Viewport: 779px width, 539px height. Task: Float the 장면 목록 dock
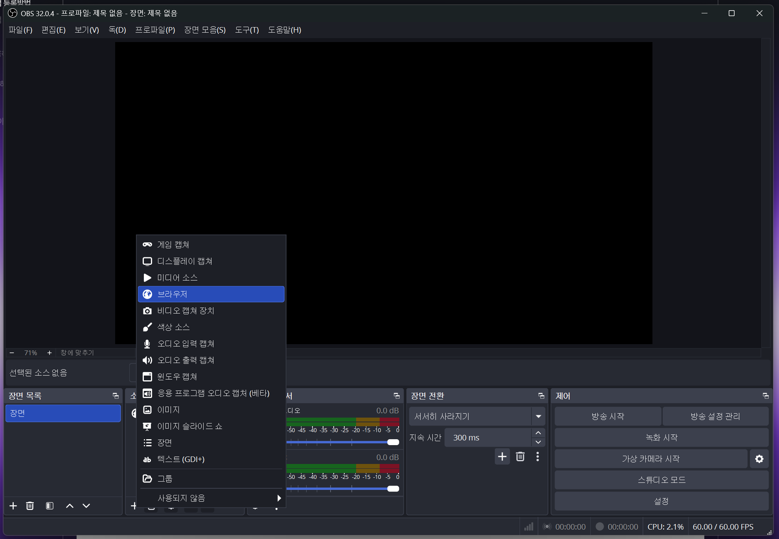coord(116,396)
